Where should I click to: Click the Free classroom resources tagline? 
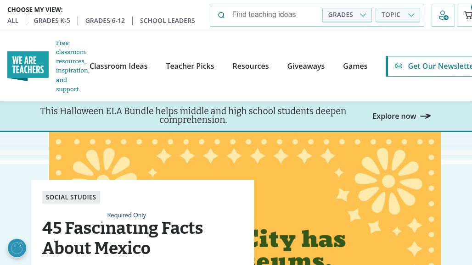(x=72, y=66)
